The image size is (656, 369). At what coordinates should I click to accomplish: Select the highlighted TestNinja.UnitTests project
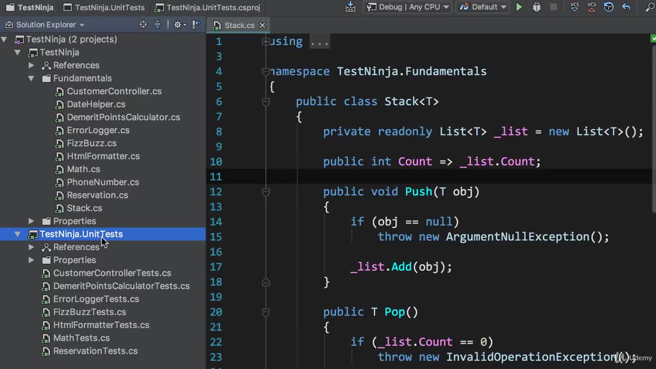coord(102,234)
